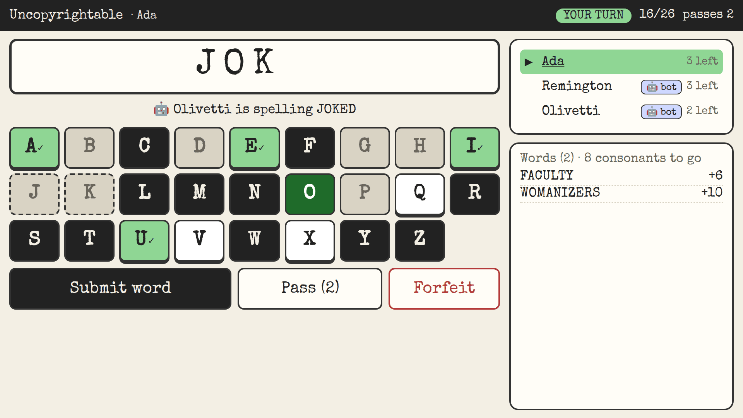This screenshot has width=743, height=418.
Task: Select the Remington player row
Action: pyautogui.click(x=621, y=86)
